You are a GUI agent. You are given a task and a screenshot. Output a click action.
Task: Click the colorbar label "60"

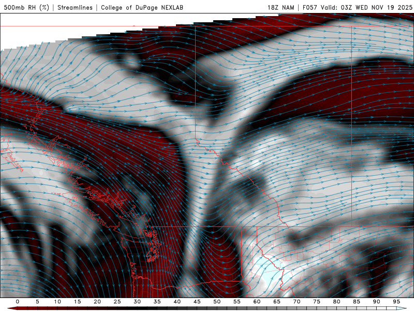[257, 302]
